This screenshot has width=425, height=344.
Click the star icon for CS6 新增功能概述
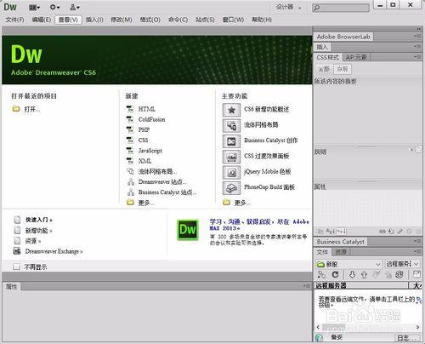point(231,110)
